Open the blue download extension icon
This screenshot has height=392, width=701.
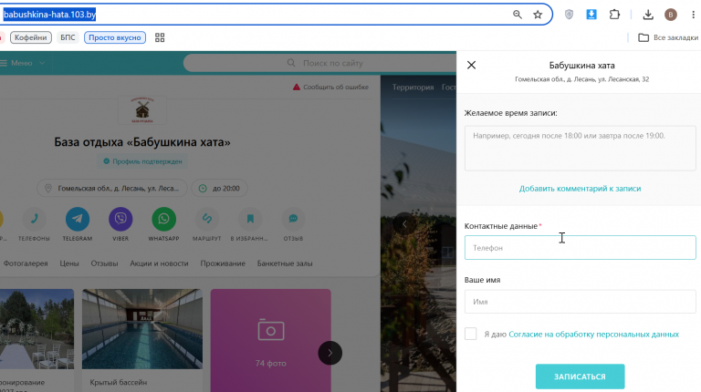click(x=591, y=15)
